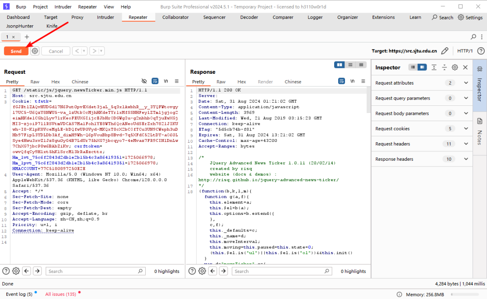The width and height of the screenshot is (487, 299).
Task: Open the request send settings gear
Action: [x=35, y=51]
